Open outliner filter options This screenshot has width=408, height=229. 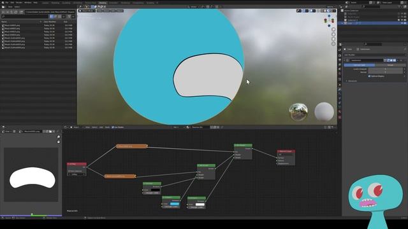click(x=400, y=7)
